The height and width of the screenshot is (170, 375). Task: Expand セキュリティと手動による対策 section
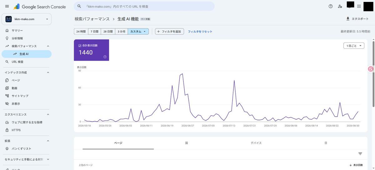48,159
